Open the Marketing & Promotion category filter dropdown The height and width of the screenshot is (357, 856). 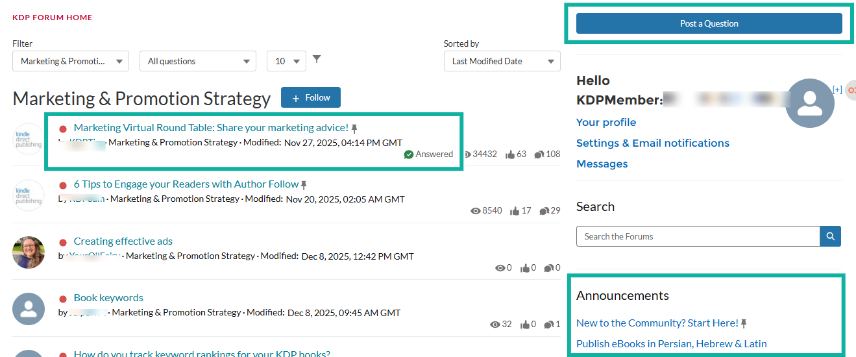point(71,61)
